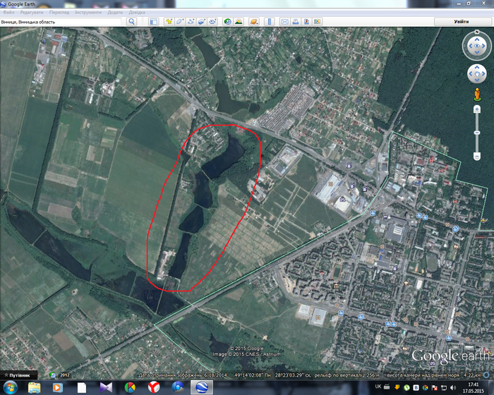The height and width of the screenshot is (395, 494).
Task: Click the move-left arrow on the hand joystick
Action: [471, 73]
